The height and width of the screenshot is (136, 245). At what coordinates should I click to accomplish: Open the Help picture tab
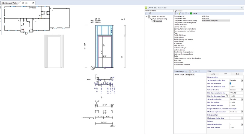190,74
